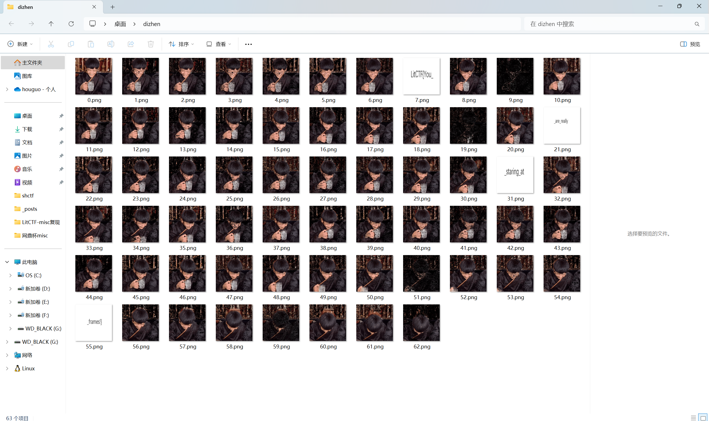Viewport: 709px width, 421px height.
Task: Refresh the dizhen folder view
Action: [x=71, y=24]
